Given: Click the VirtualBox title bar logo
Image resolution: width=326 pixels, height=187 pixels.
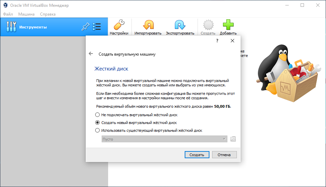Looking at the screenshot, I should 6,5.
